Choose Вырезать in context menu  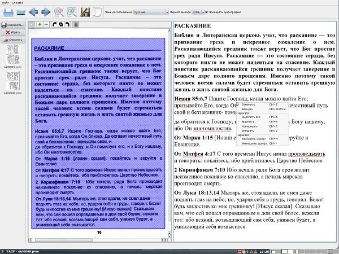pyautogui.click(x=263, y=121)
